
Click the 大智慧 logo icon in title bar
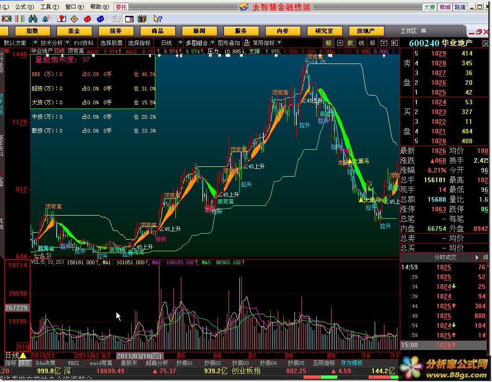[x=244, y=7]
